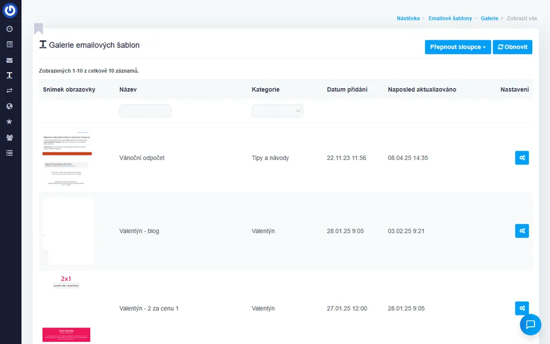Open the star icon in sidebar
This screenshot has width=550, height=344.
point(9,122)
